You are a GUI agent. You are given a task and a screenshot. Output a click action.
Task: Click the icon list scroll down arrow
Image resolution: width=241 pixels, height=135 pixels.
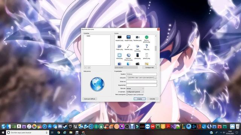[x=156, y=64]
